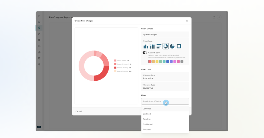Open the Appointment Status filter dropdown
The width and height of the screenshot is (264, 138).
pyautogui.click(x=165, y=101)
